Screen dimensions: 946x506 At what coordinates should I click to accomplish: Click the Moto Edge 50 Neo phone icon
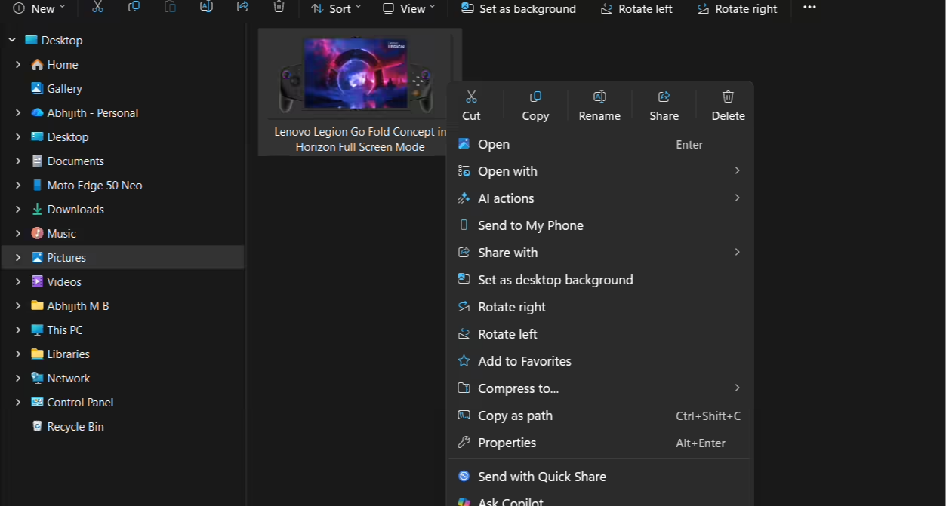37,185
